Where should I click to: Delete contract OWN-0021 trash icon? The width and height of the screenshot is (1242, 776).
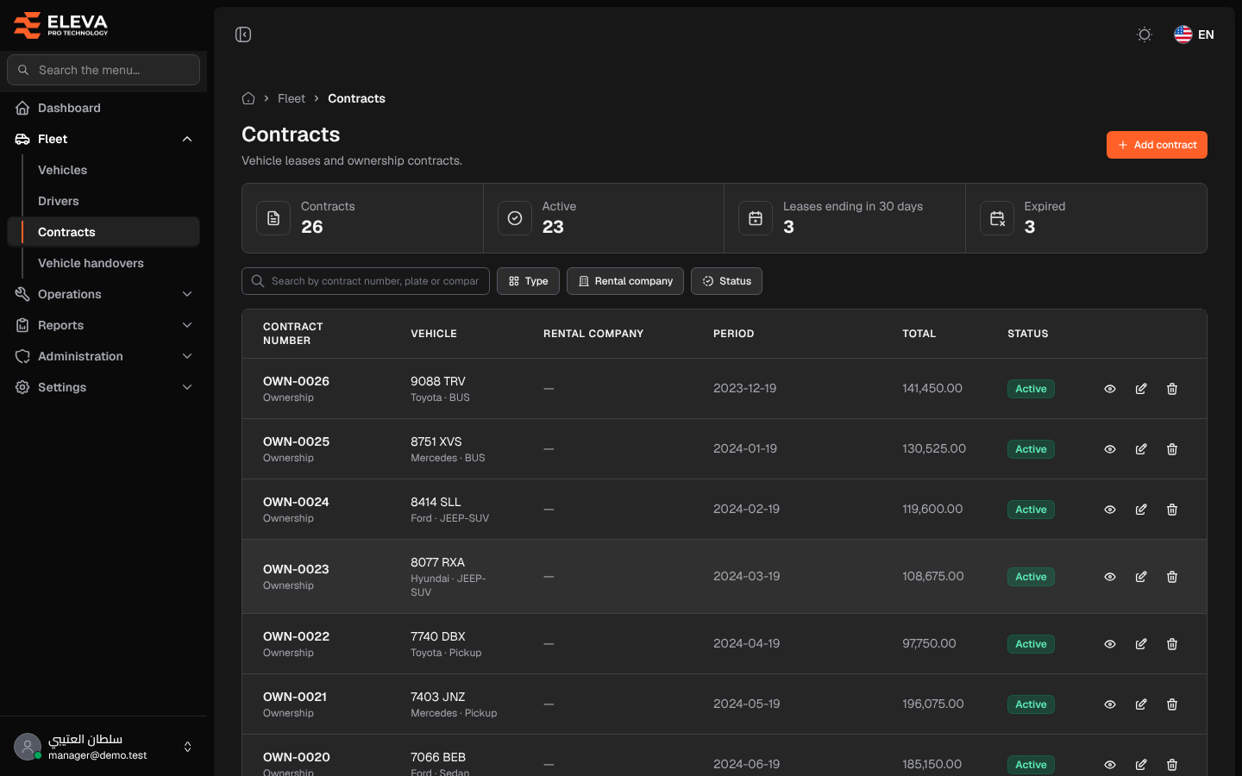tap(1172, 704)
